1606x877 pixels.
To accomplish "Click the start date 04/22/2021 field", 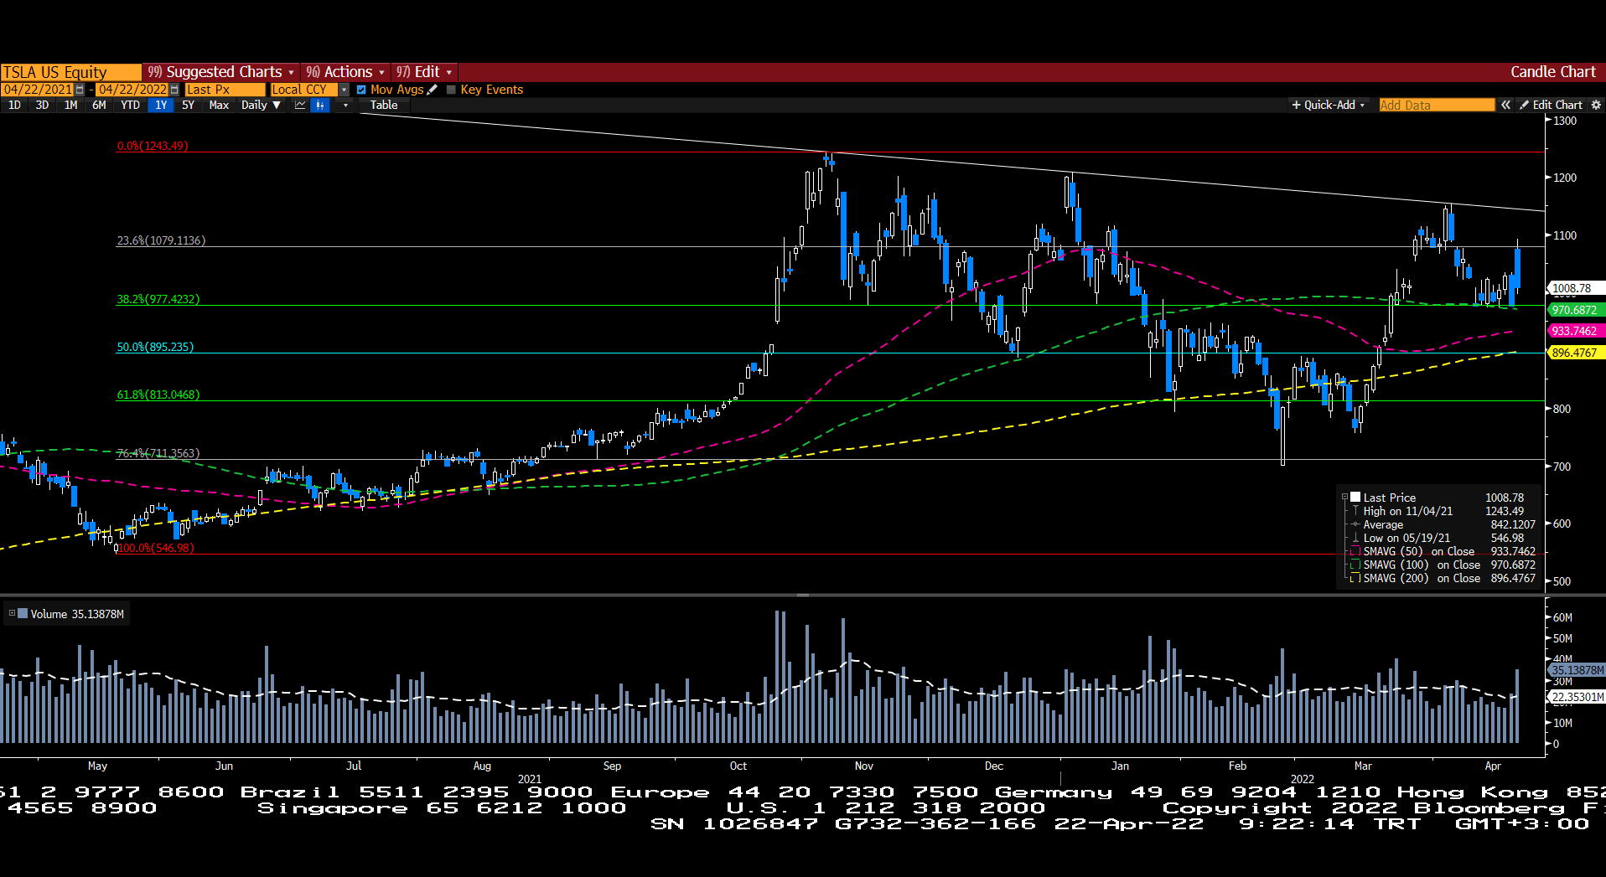I will (38, 90).
